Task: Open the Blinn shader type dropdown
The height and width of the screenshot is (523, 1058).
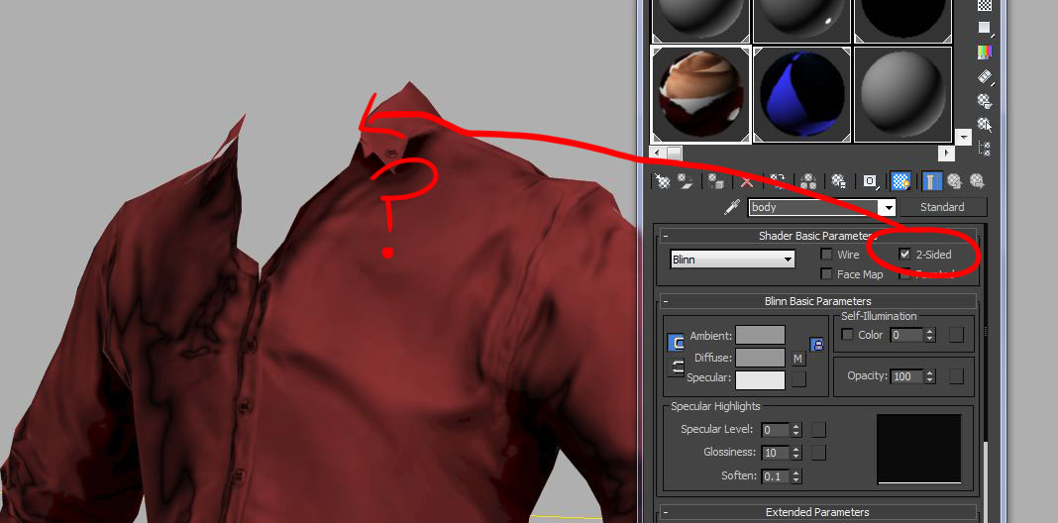Action: coord(733,260)
